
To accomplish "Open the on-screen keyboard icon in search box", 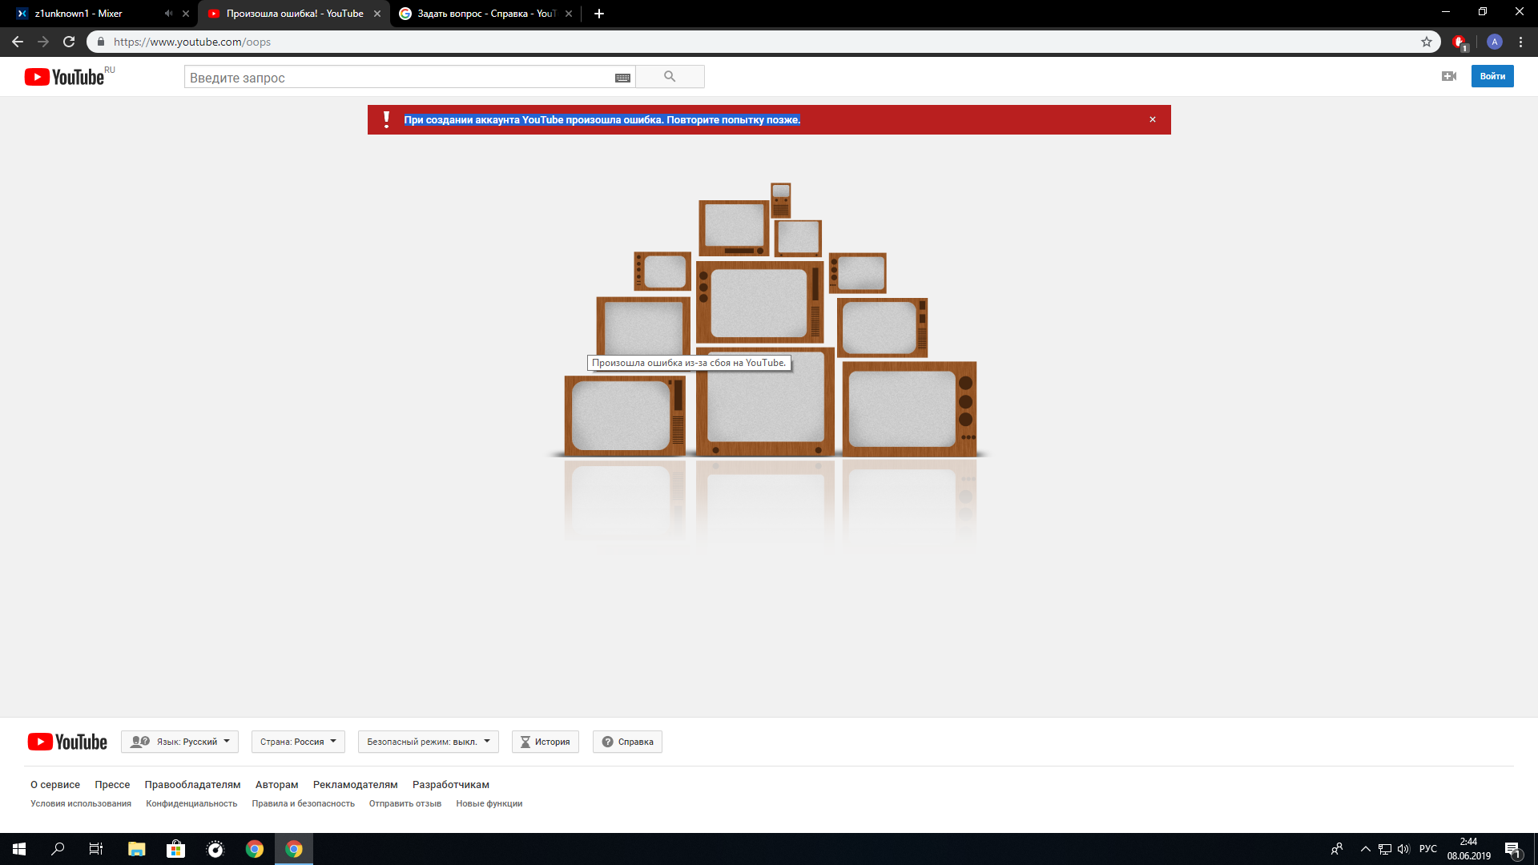I will click(x=622, y=78).
